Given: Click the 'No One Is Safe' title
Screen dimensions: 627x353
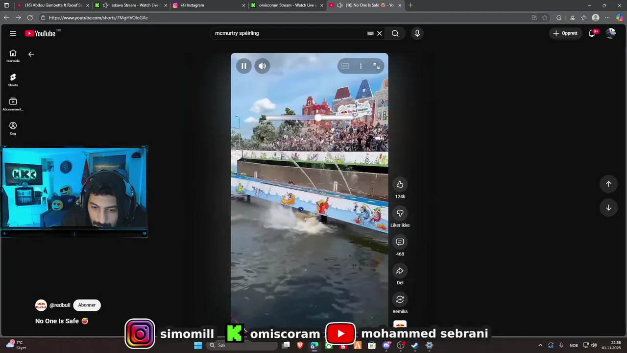Looking at the screenshot, I should [x=62, y=321].
